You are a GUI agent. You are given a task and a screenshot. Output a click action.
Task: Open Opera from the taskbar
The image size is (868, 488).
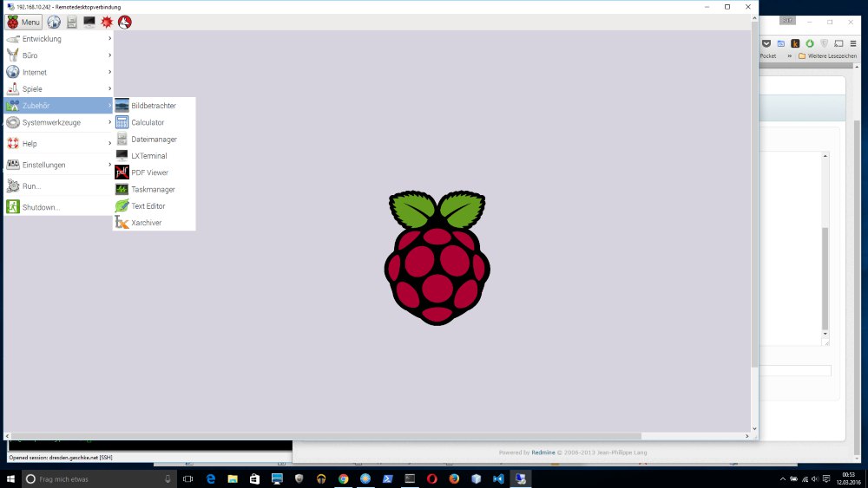click(431, 478)
